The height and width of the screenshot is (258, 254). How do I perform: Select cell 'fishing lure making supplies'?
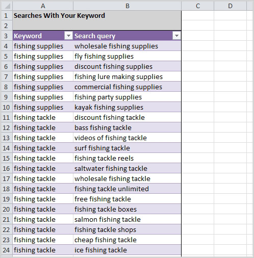pyautogui.click(x=127, y=76)
